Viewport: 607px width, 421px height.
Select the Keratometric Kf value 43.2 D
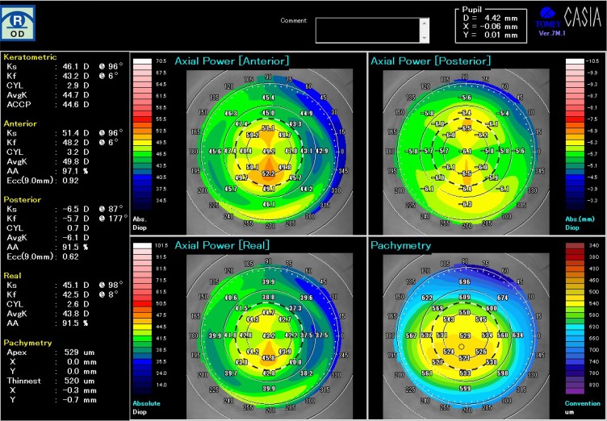coord(76,76)
